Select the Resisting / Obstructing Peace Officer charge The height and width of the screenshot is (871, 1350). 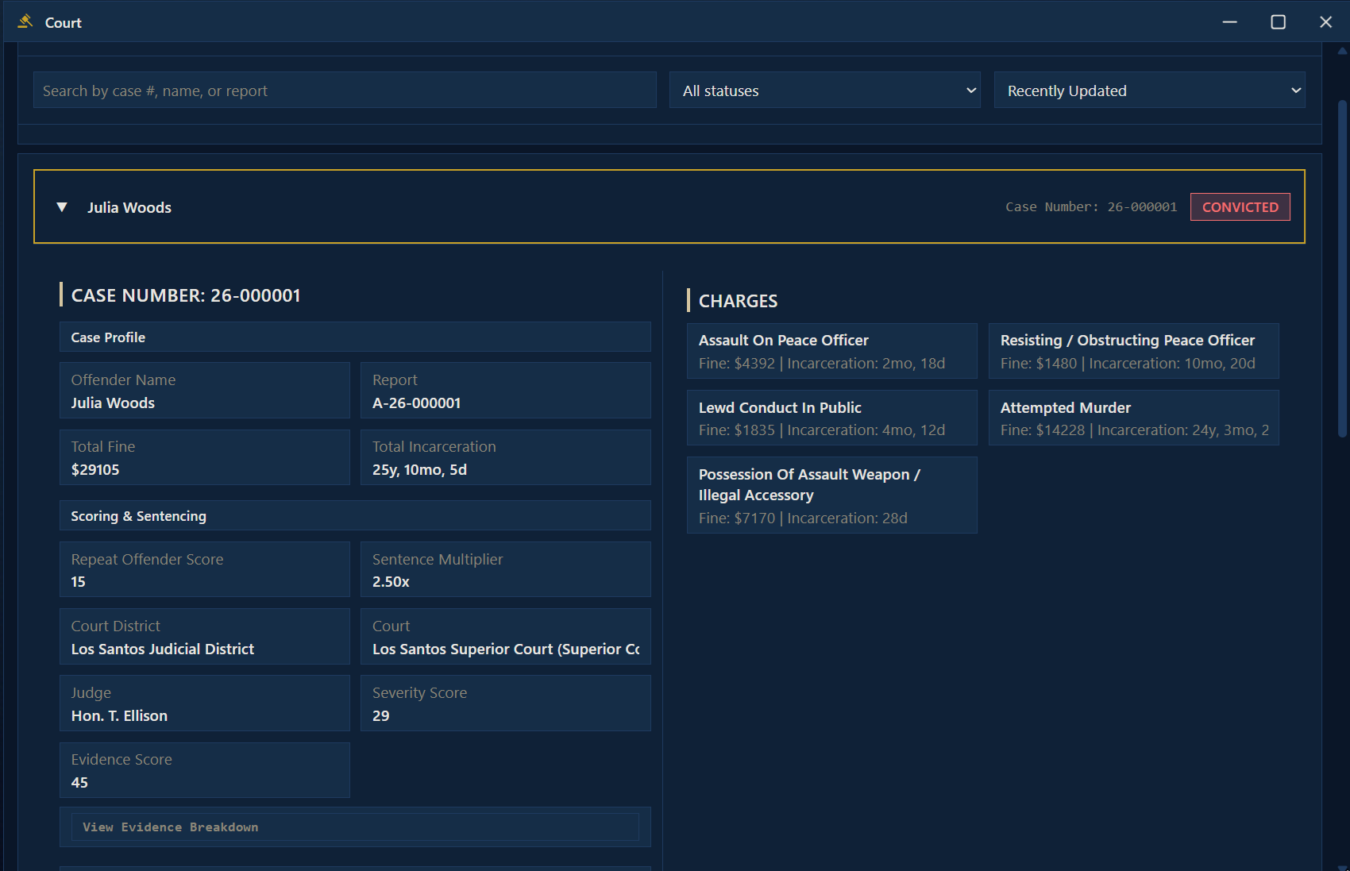tap(1133, 351)
